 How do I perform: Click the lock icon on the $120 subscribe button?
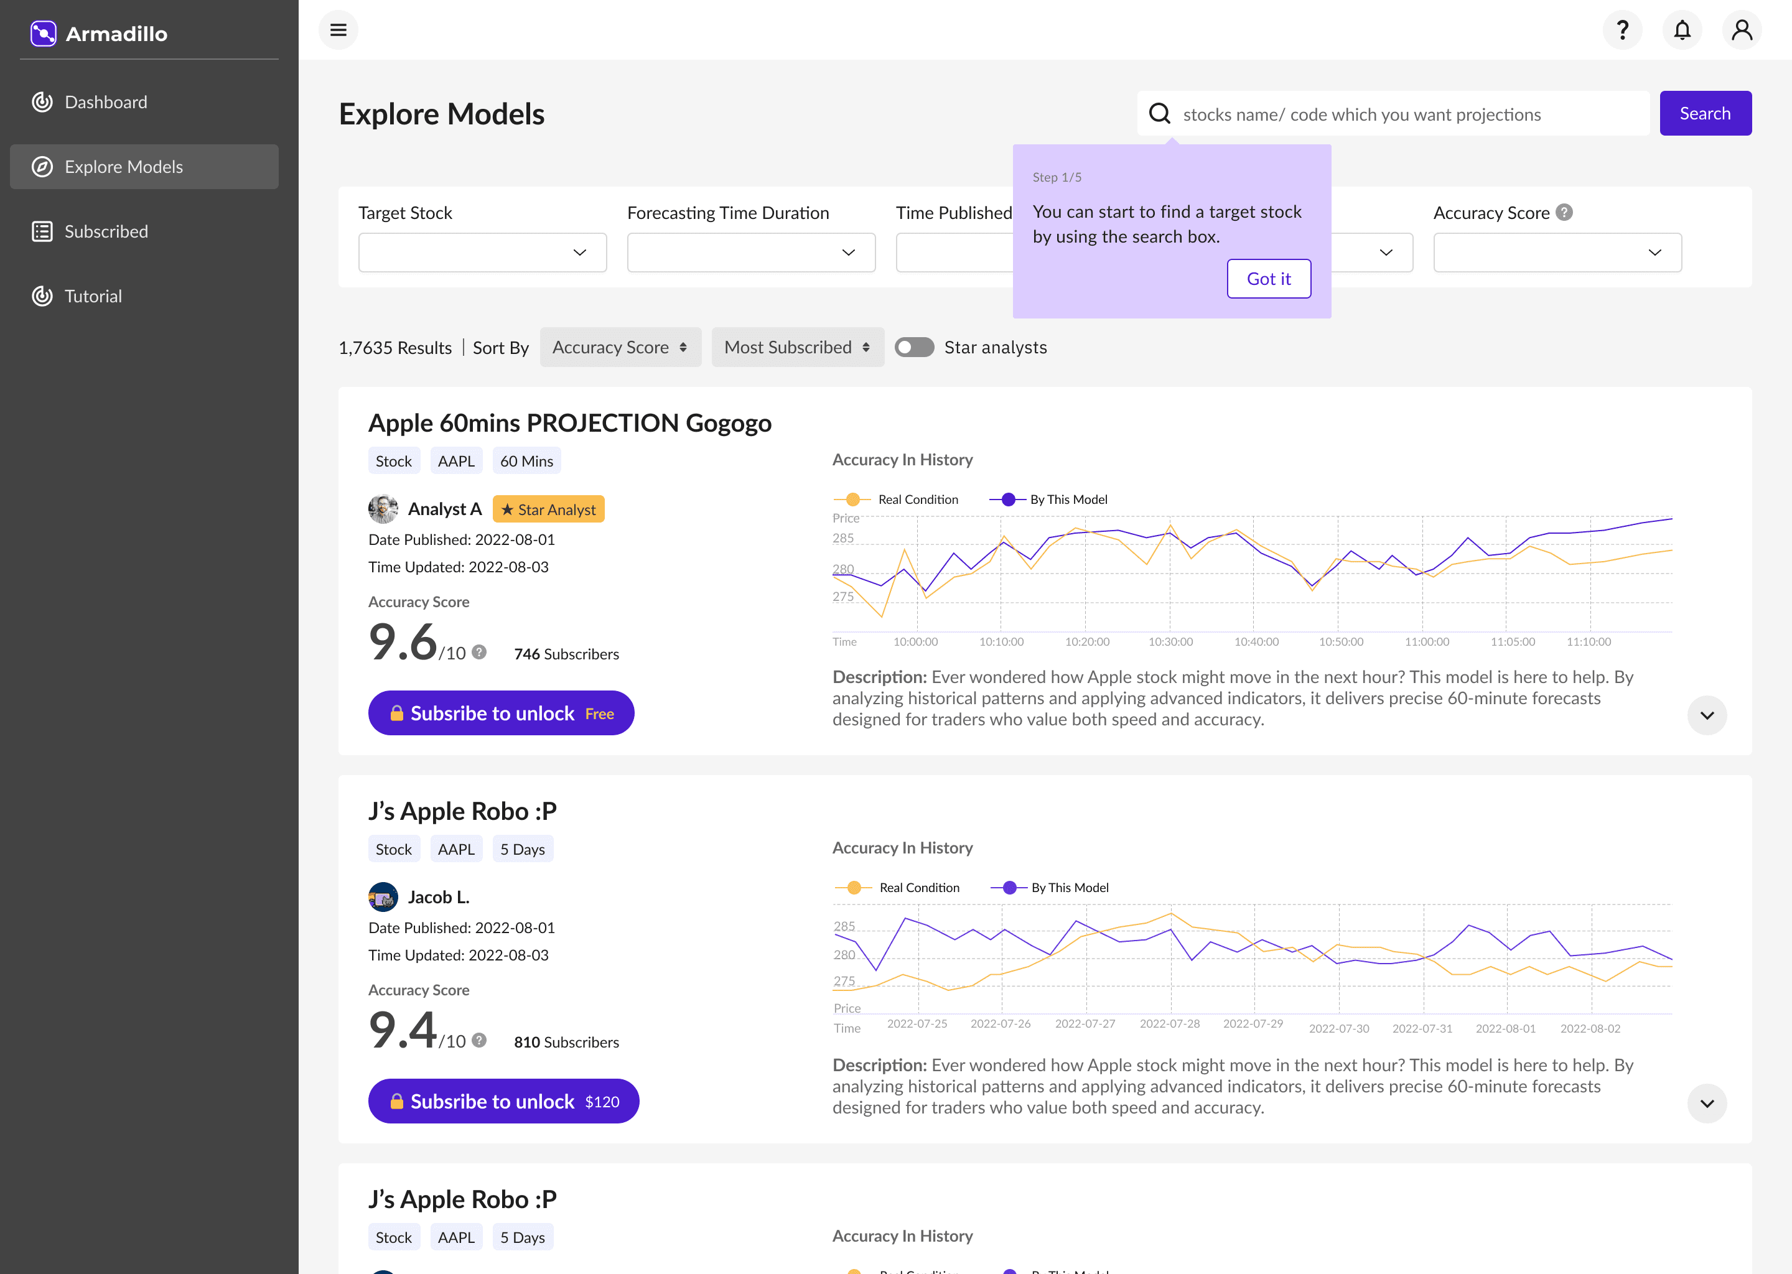point(397,1102)
